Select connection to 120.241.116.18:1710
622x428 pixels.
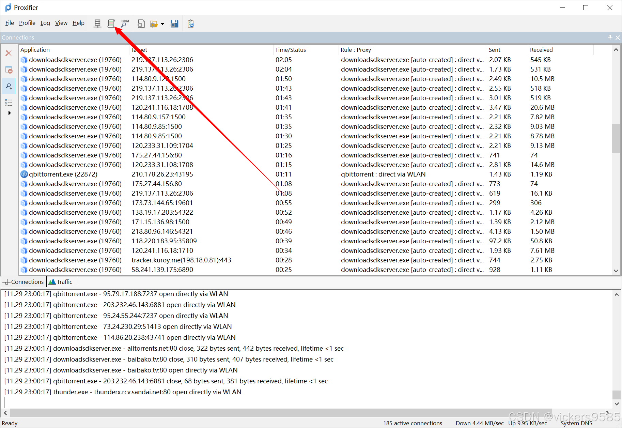coord(315,250)
